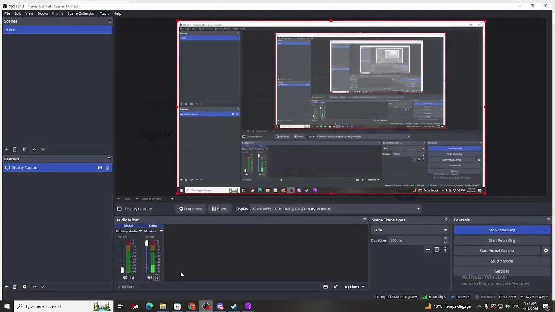555x312 pixels.
Task: Open Filters for the Display Capture source
Action: [219, 209]
